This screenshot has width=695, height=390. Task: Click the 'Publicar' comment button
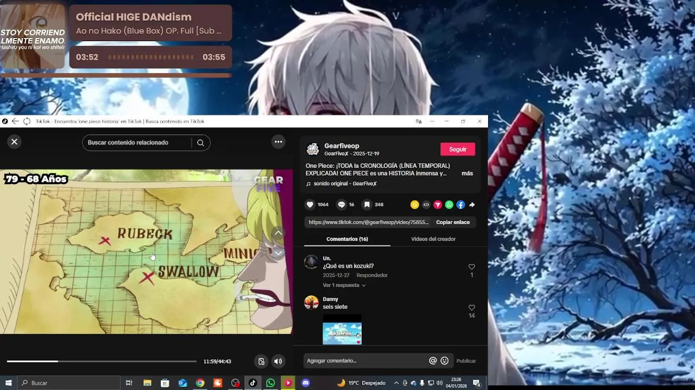(466, 361)
